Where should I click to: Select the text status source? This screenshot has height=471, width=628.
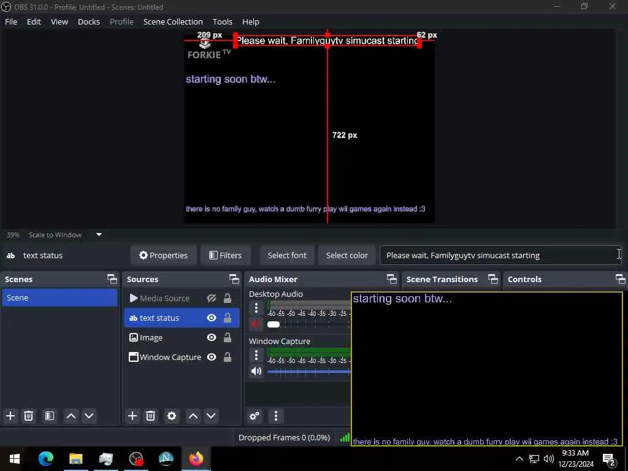(182, 318)
